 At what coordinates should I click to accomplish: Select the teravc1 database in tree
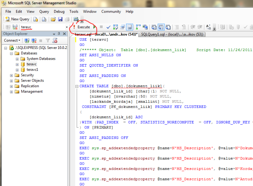click(32, 69)
